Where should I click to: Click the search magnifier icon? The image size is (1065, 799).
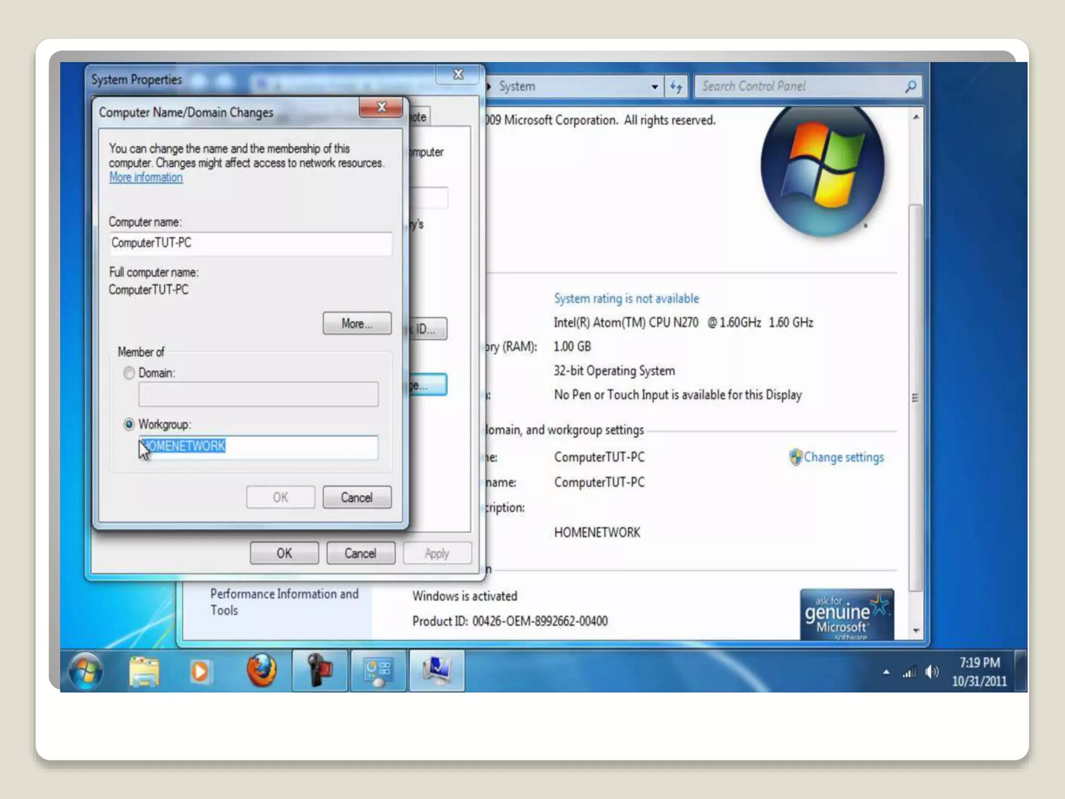(x=911, y=86)
